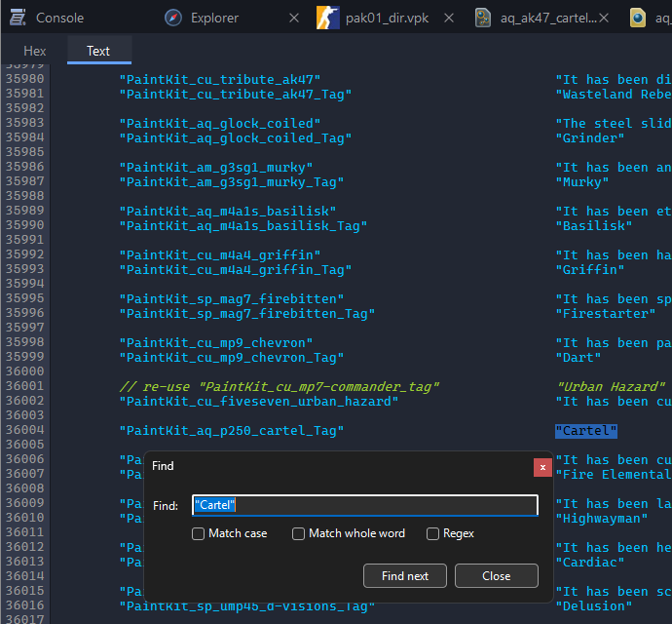Click the "Griffin" value
This screenshot has width=672, height=624.
coord(590,269)
